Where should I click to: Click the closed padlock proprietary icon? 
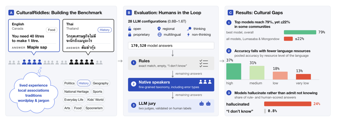tap(130, 34)
